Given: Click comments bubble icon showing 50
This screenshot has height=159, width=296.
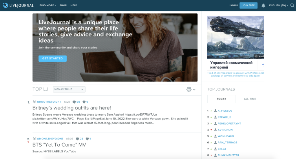Looking at the screenshot, I should (74, 102).
